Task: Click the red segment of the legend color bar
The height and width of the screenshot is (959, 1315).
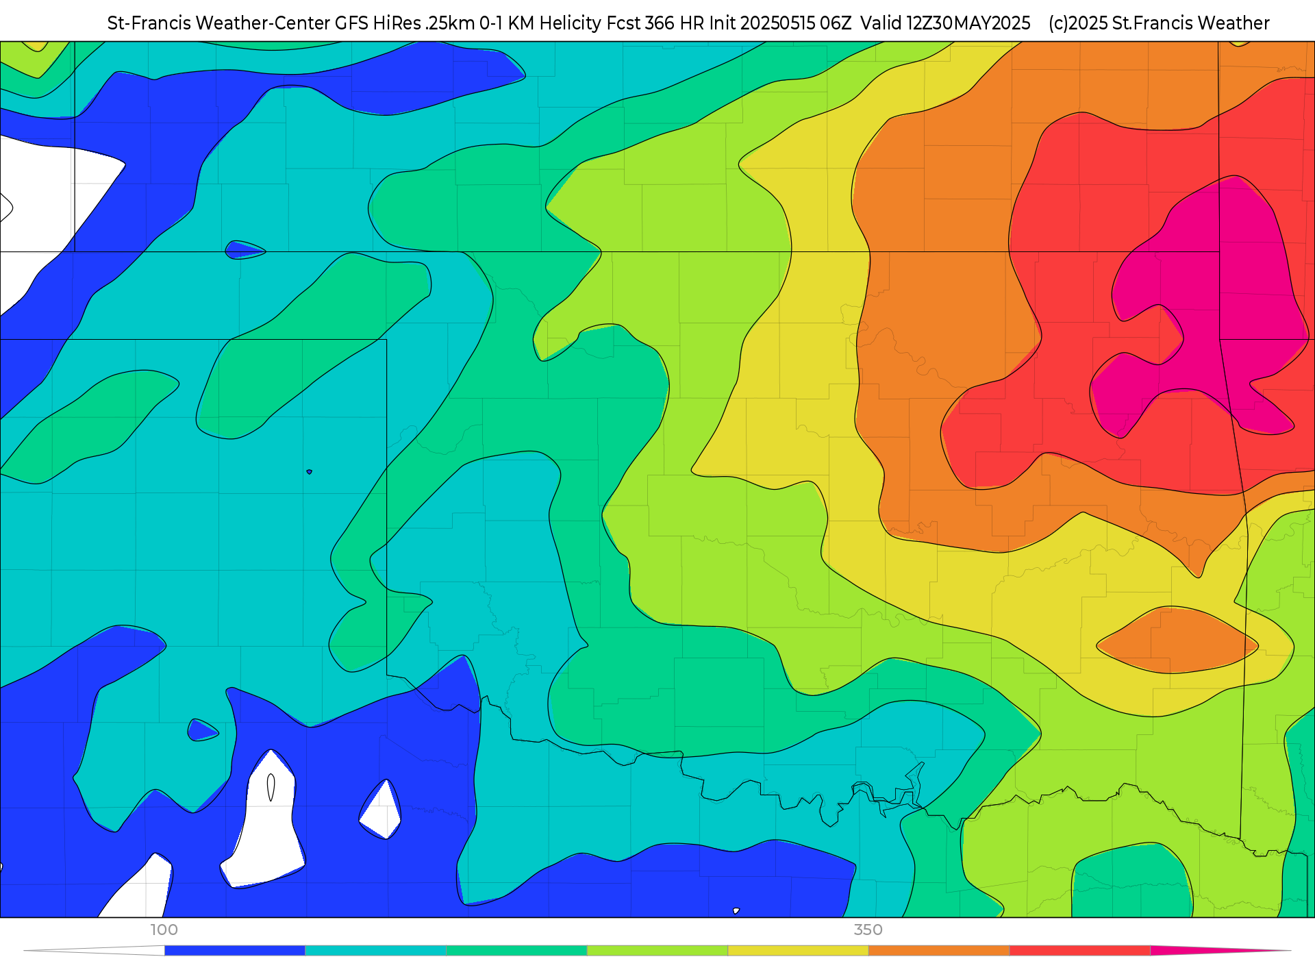Action: pos(1080,951)
